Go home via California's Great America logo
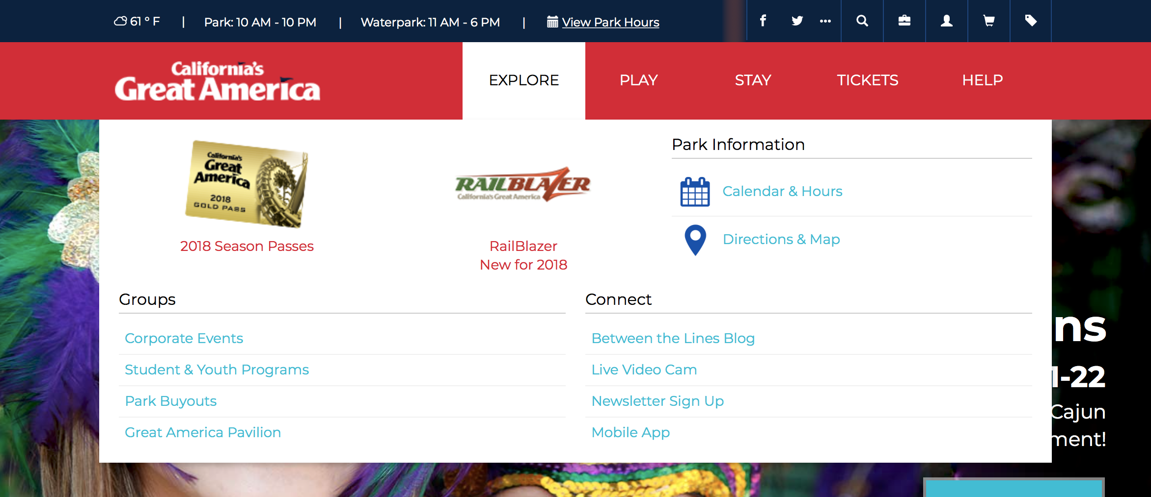The image size is (1151, 497). coord(217,81)
